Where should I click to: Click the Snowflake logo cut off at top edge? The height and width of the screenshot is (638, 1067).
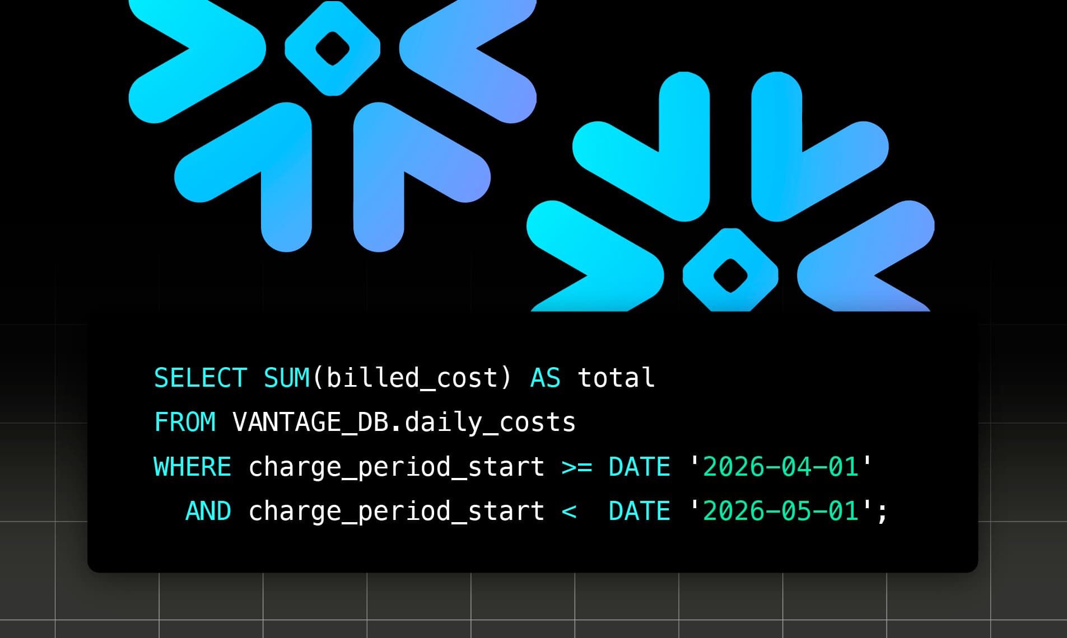pos(333,126)
